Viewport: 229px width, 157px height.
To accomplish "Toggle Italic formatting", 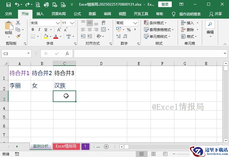I will tap(39, 30).
